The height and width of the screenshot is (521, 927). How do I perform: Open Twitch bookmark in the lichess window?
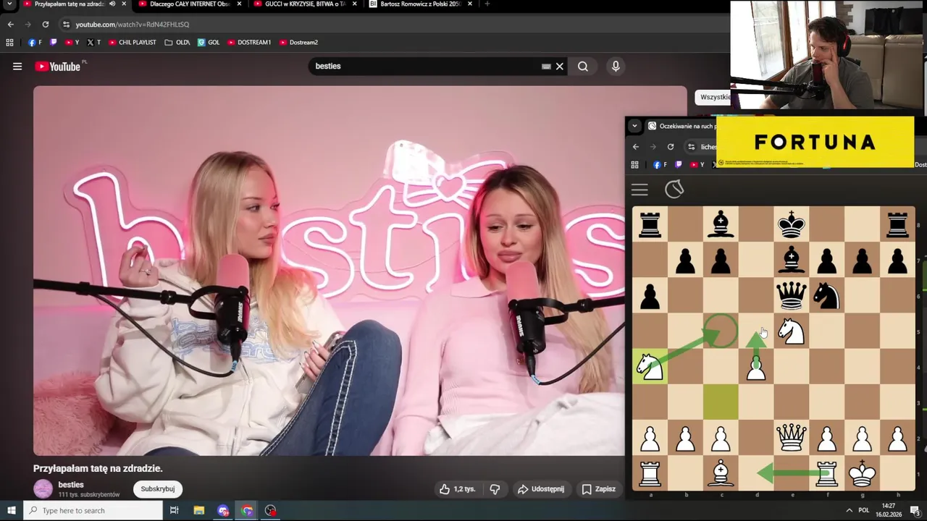click(677, 165)
